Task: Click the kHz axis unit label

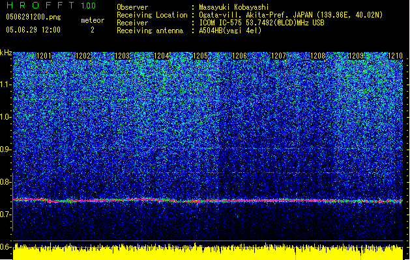Action: coord(6,53)
